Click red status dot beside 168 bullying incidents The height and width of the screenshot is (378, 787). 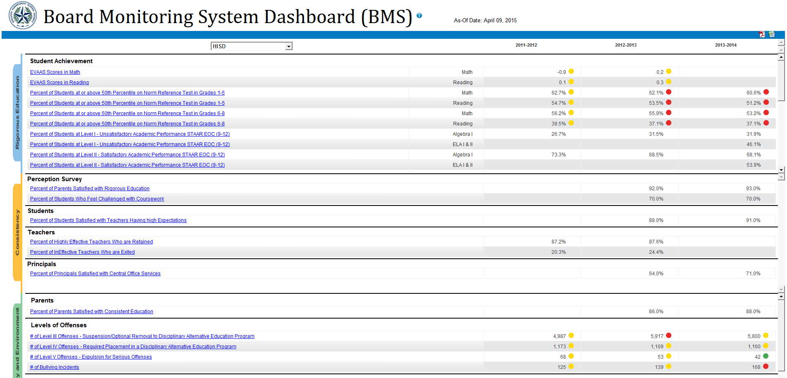(766, 366)
